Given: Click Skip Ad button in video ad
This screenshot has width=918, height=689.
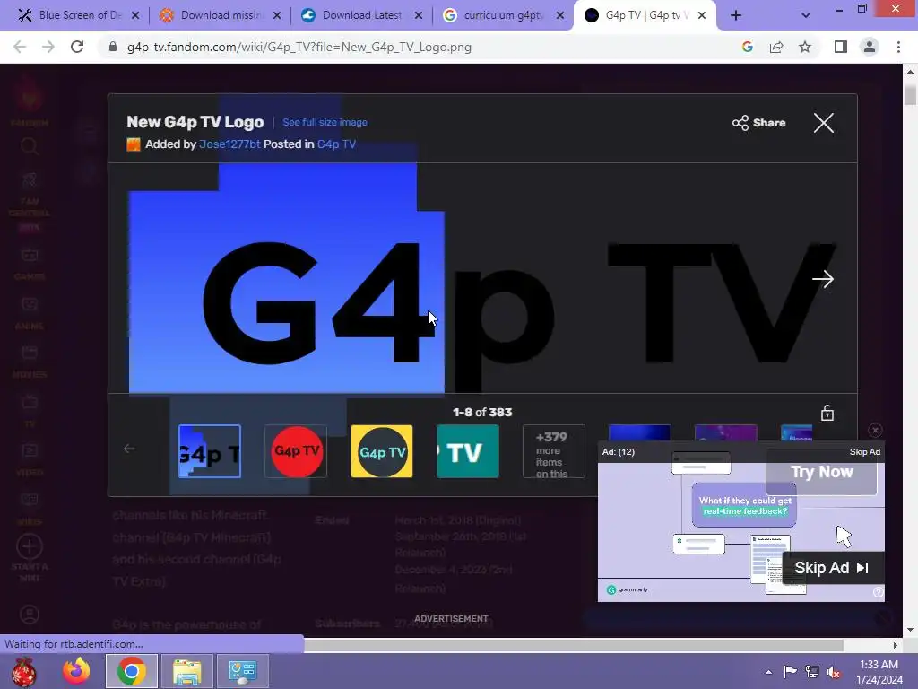Looking at the screenshot, I should [x=833, y=568].
